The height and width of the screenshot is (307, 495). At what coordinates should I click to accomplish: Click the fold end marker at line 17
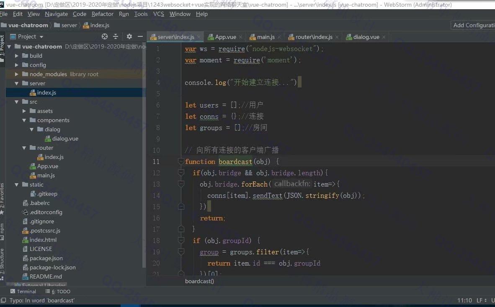click(x=181, y=229)
